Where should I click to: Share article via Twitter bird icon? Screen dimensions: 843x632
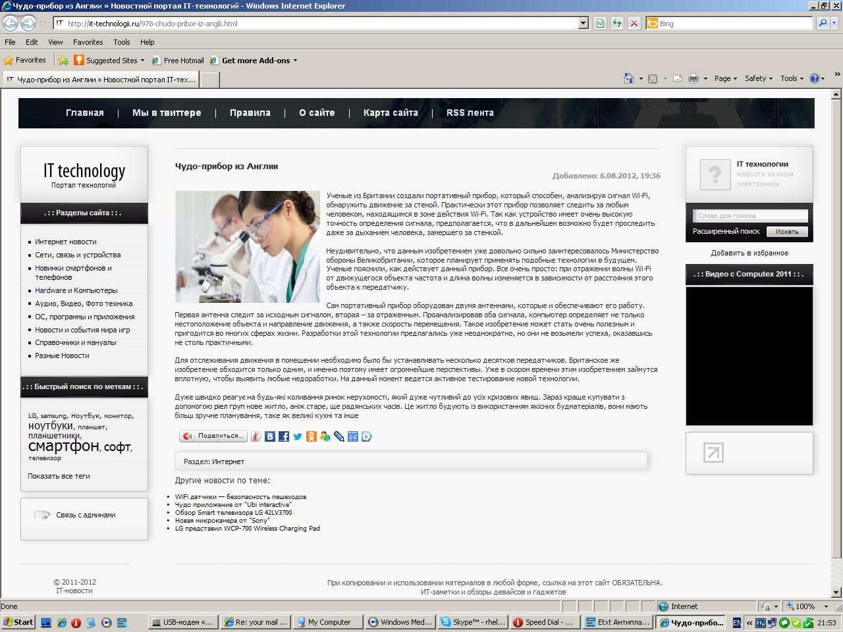pyautogui.click(x=298, y=436)
